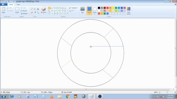Open the Windows Start button

(4, 97)
